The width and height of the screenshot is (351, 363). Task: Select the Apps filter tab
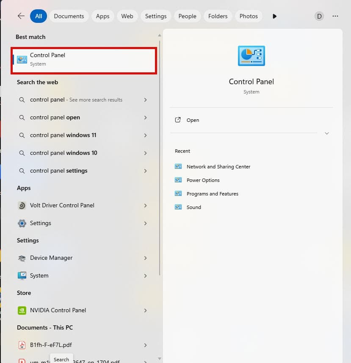coord(102,16)
